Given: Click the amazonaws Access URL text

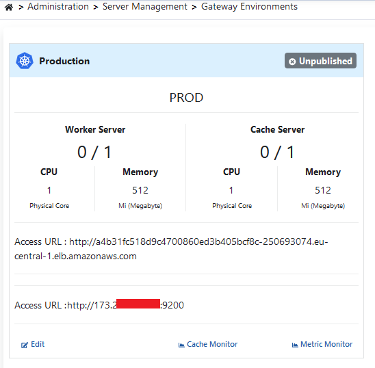Looking at the screenshot, I should (x=171, y=249).
